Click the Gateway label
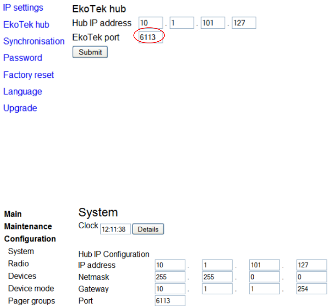Screen dimensions: 330x306 tap(93, 289)
